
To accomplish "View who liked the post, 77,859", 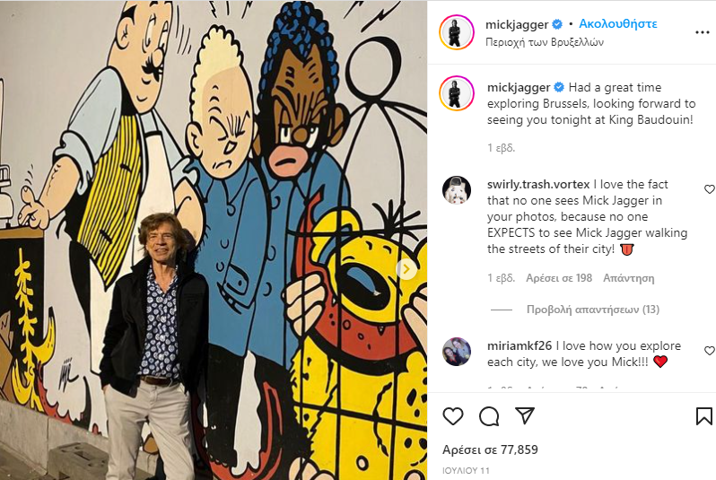I will click(490, 449).
